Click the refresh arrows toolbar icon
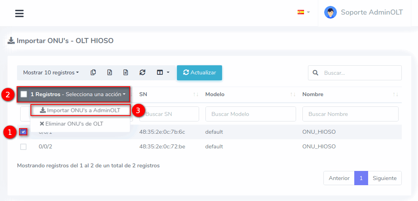Screen dimensions: 418x201 [142, 72]
